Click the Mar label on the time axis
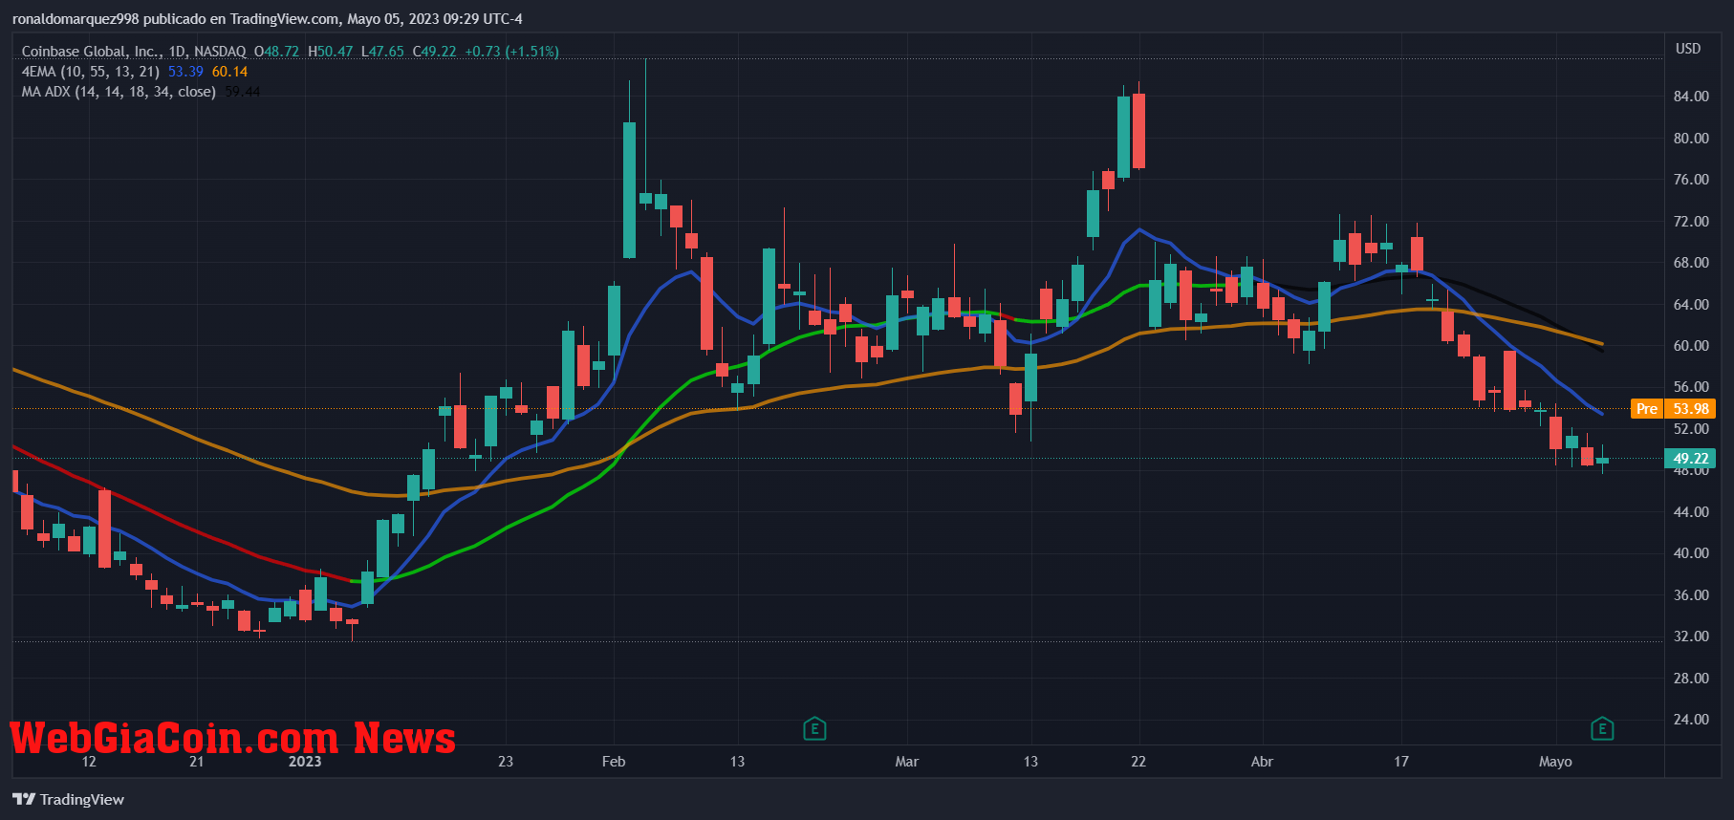Viewport: 1734px width, 820px height. 906,762
